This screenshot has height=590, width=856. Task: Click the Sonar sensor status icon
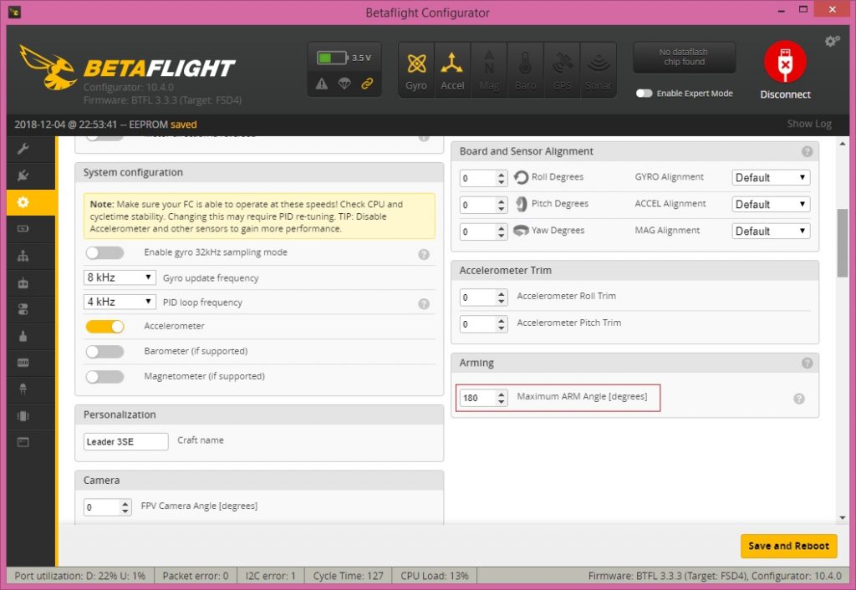(599, 70)
